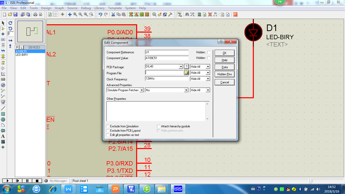Confirm Edit Component with OK
The height and width of the screenshot is (194, 345).
coord(225,53)
